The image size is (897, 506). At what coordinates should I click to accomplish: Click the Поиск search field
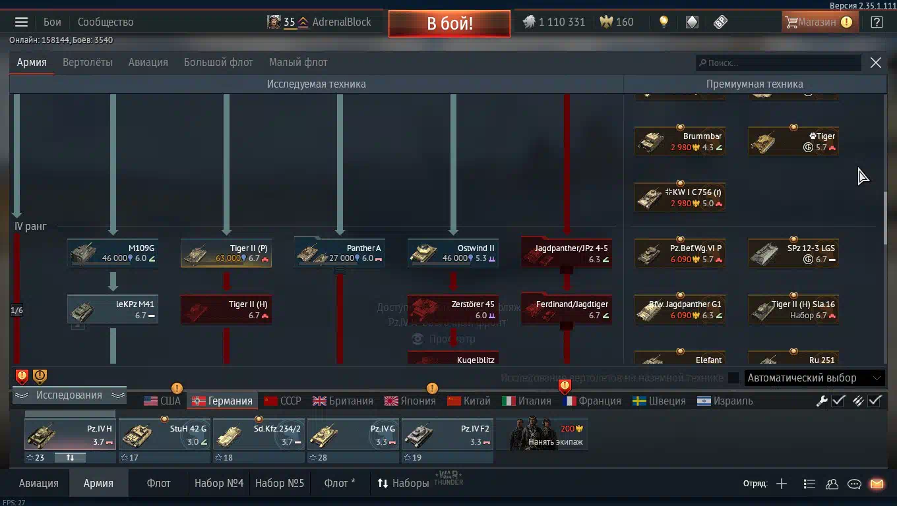(778, 63)
